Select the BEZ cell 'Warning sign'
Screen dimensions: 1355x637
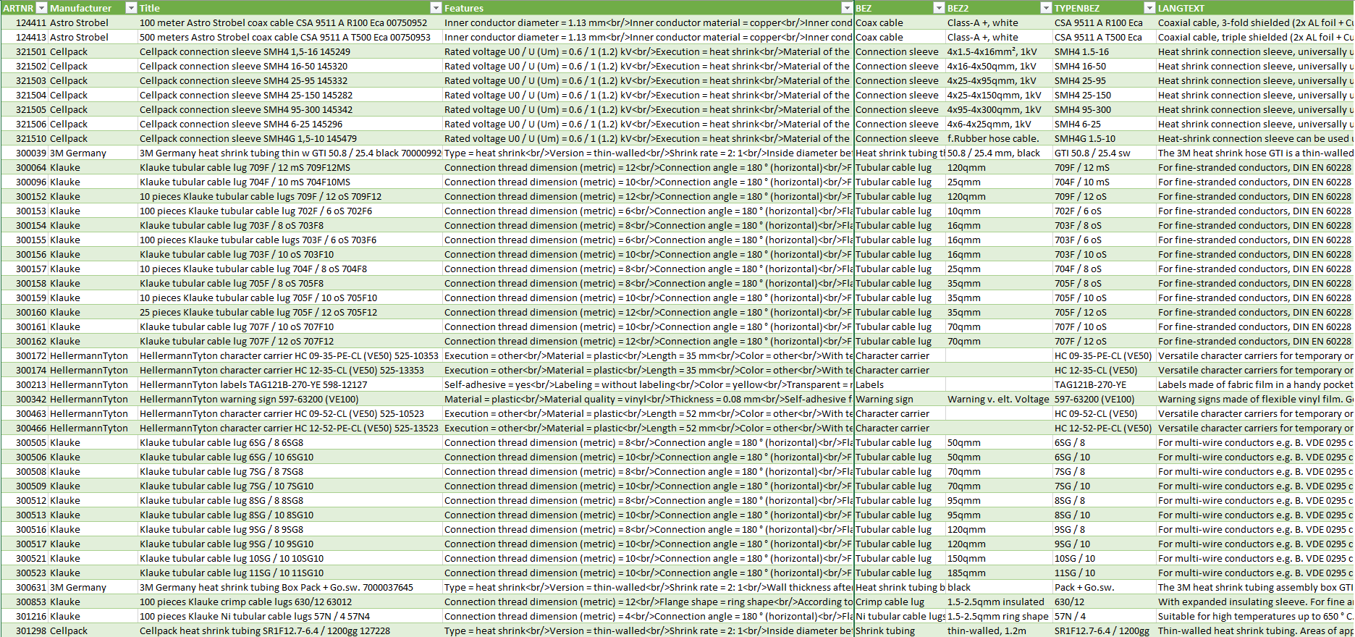coord(900,399)
